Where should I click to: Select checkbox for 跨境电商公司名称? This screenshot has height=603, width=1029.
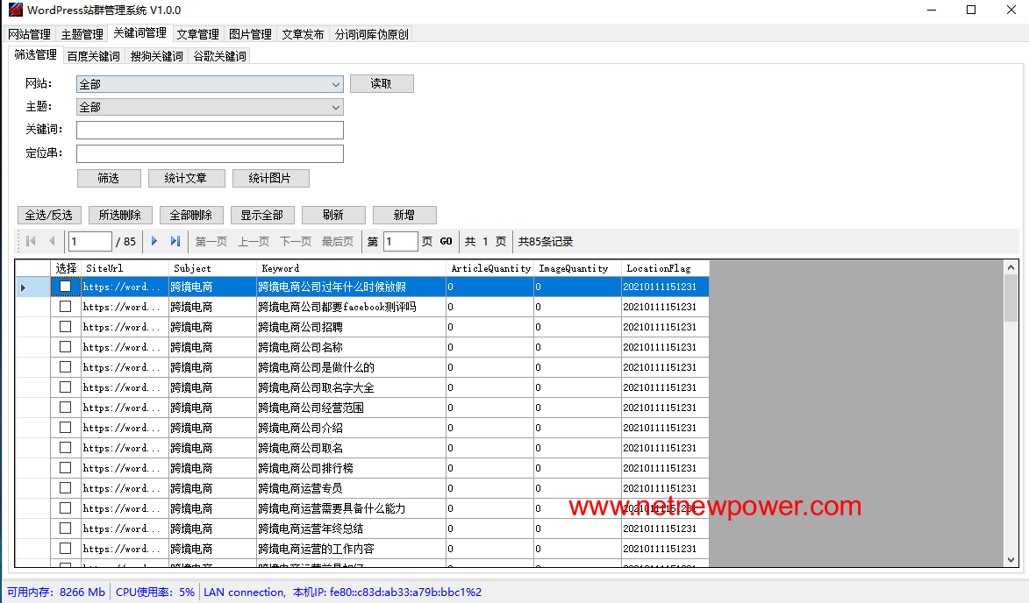pyautogui.click(x=66, y=347)
